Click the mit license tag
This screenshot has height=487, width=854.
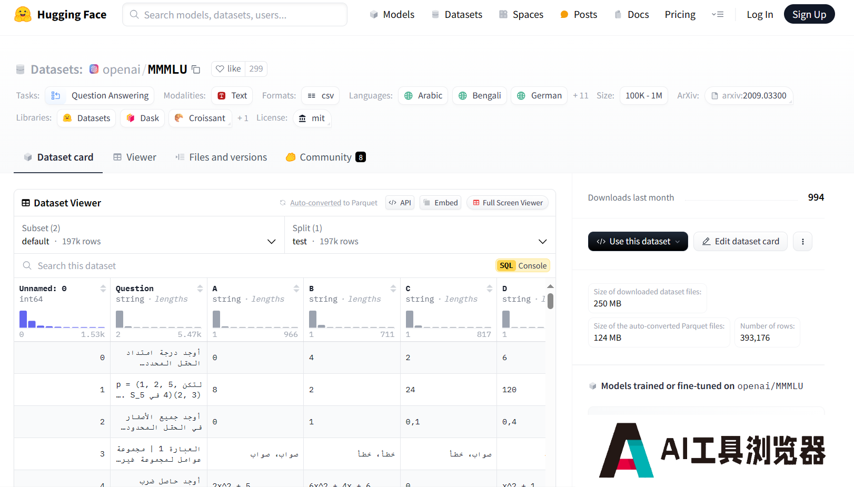pyautogui.click(x=312, y=118)
